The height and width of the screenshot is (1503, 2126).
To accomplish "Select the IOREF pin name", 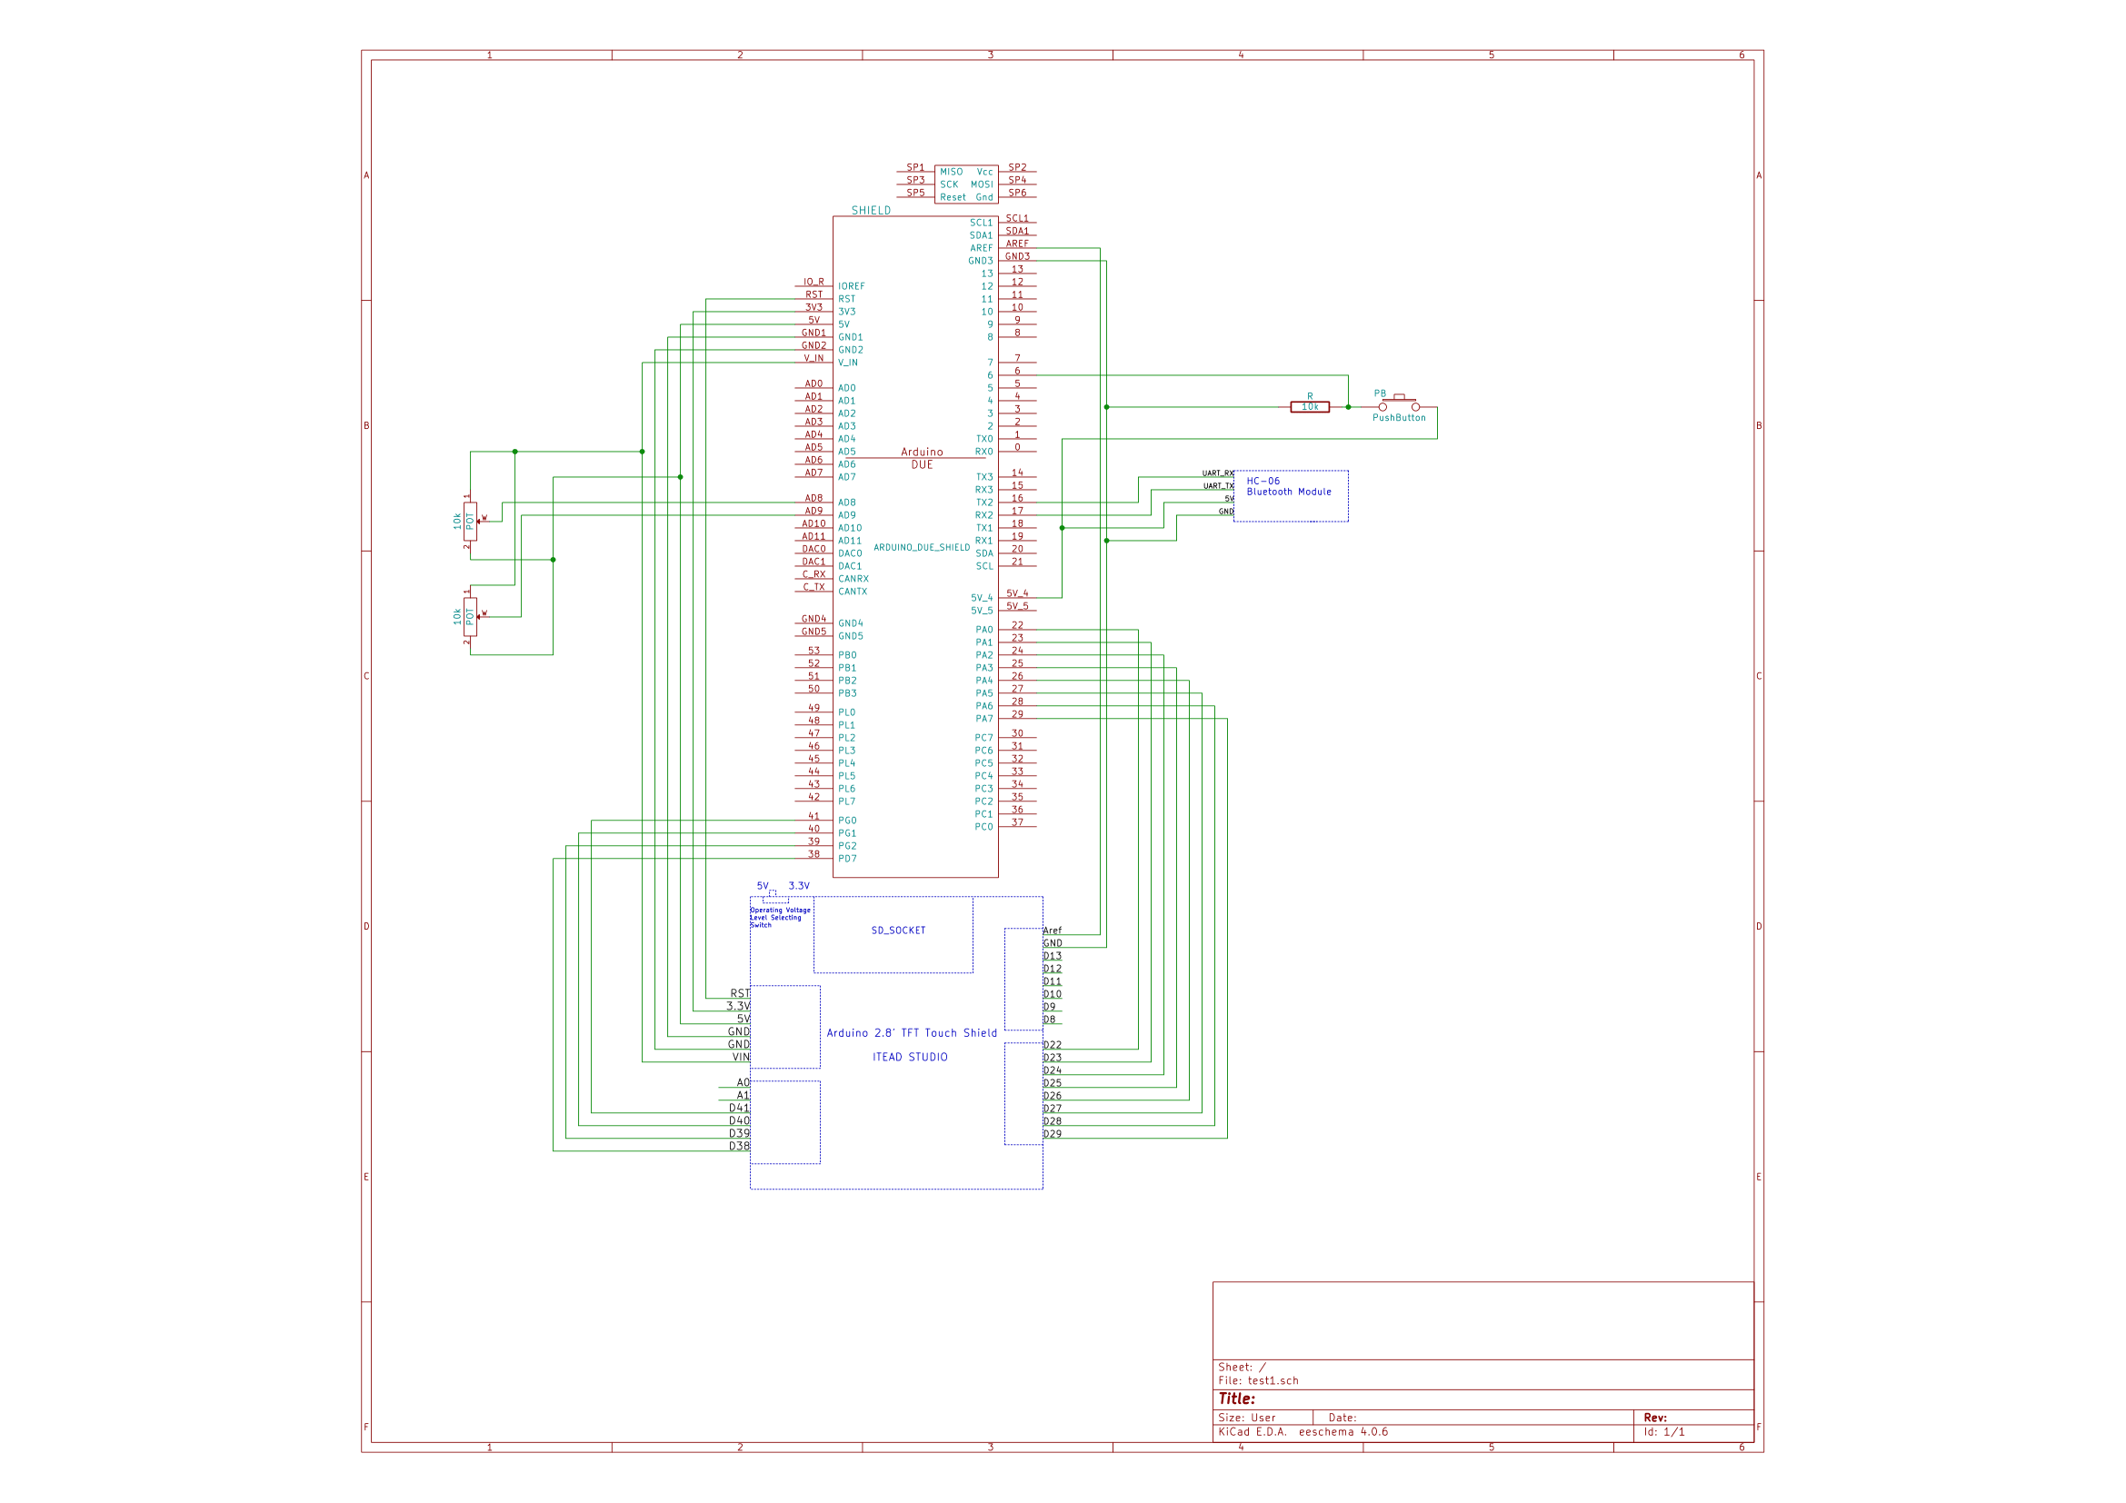I will (851, 287).
